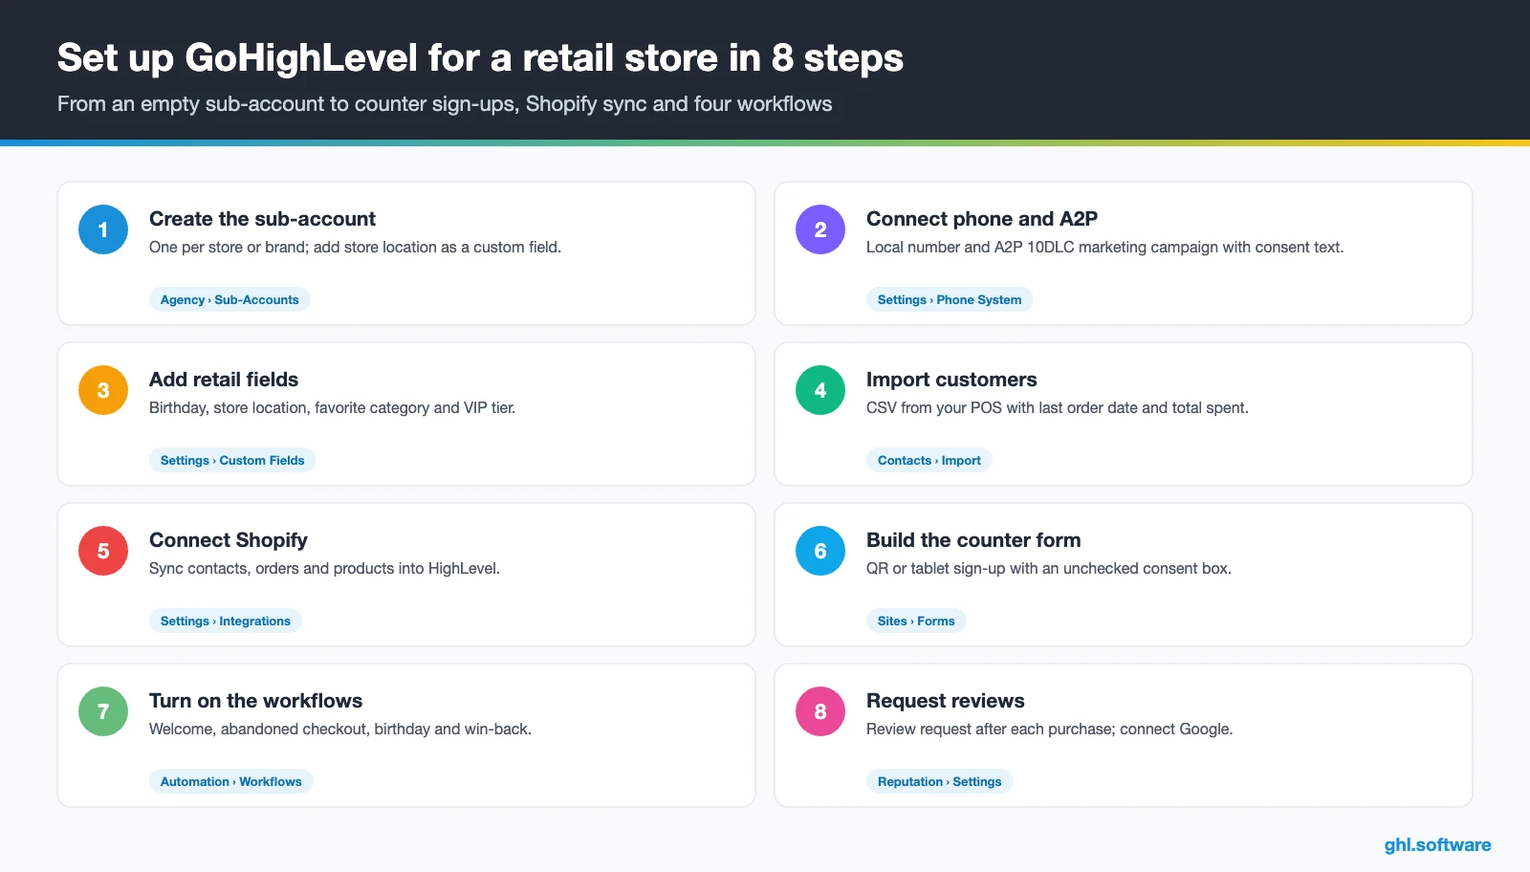Click the 'Connect Shopify' heading
1530x872 pixels.
click(x=229, y=540)
